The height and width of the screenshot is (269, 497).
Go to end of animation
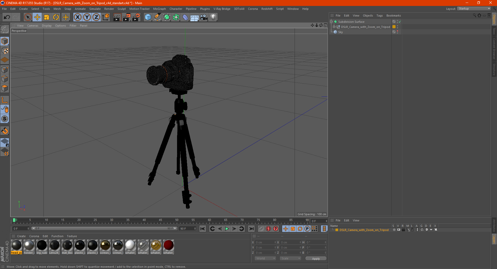251,229
